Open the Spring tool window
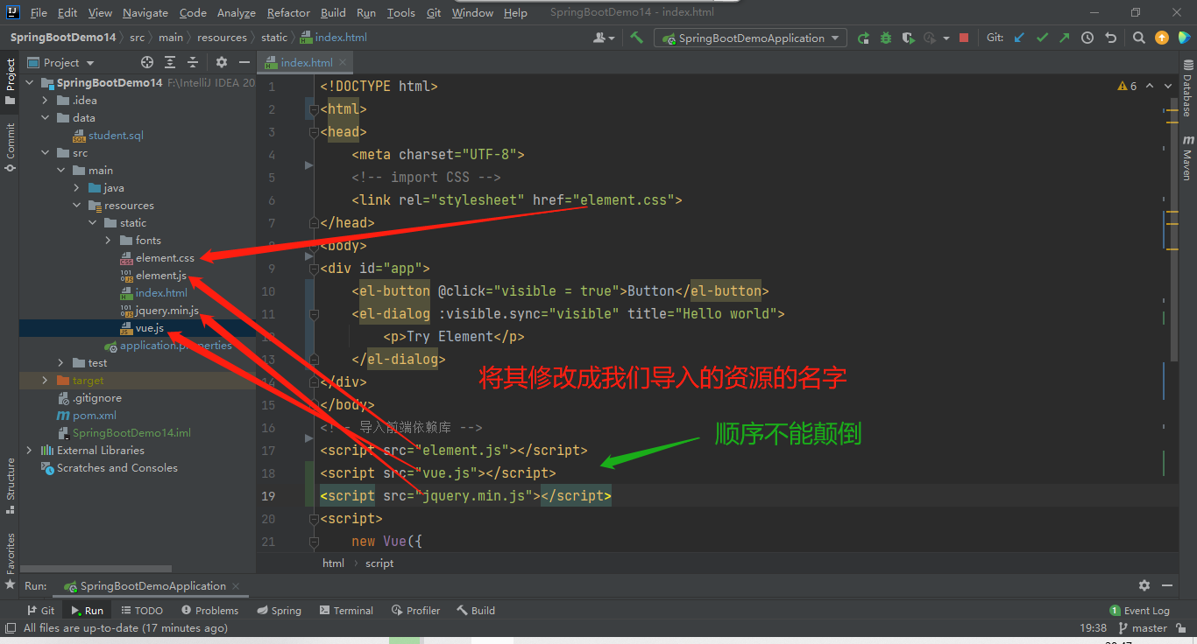1197x644 pixels. tap(279, 610)
